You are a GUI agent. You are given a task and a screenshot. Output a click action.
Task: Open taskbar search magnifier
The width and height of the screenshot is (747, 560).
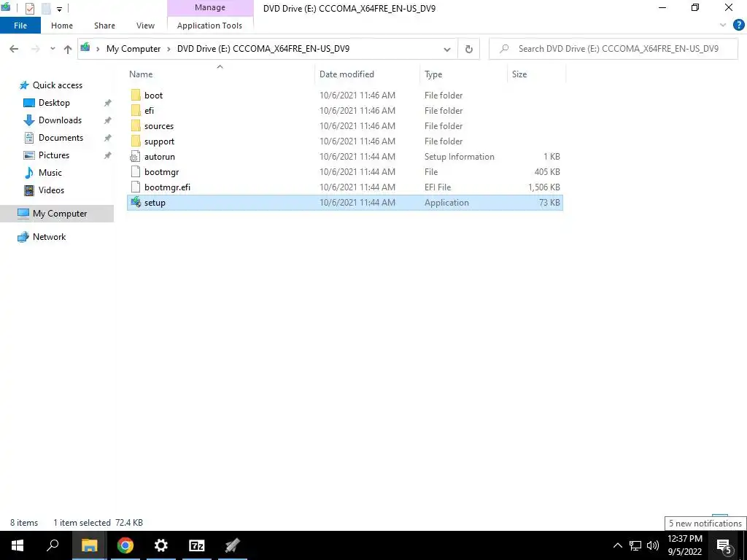click(53, 545)
